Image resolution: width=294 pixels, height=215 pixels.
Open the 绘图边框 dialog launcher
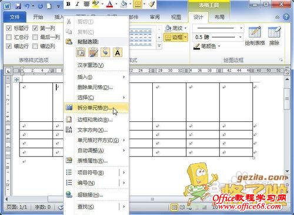tap(281, 60)
